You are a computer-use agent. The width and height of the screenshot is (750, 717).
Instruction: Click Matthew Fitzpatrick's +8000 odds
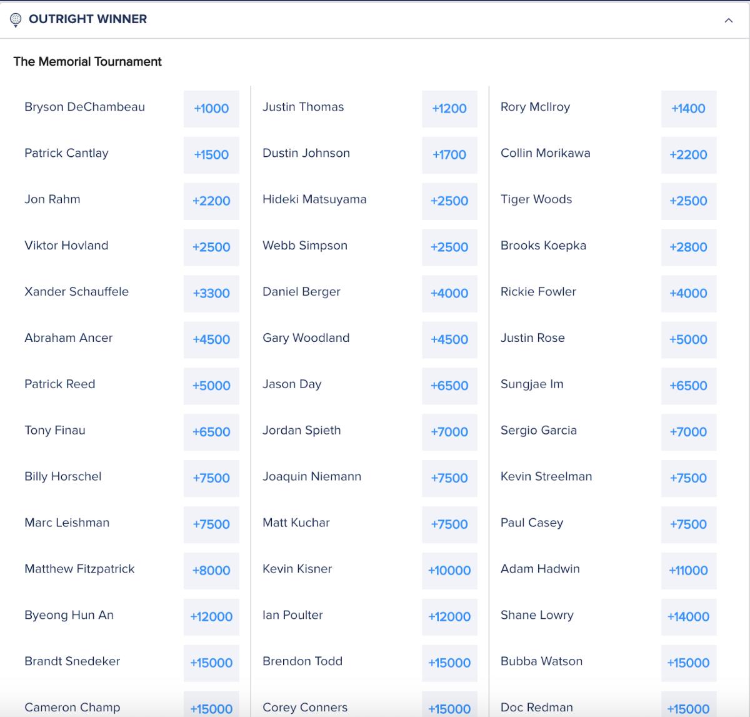pos(211,571)
